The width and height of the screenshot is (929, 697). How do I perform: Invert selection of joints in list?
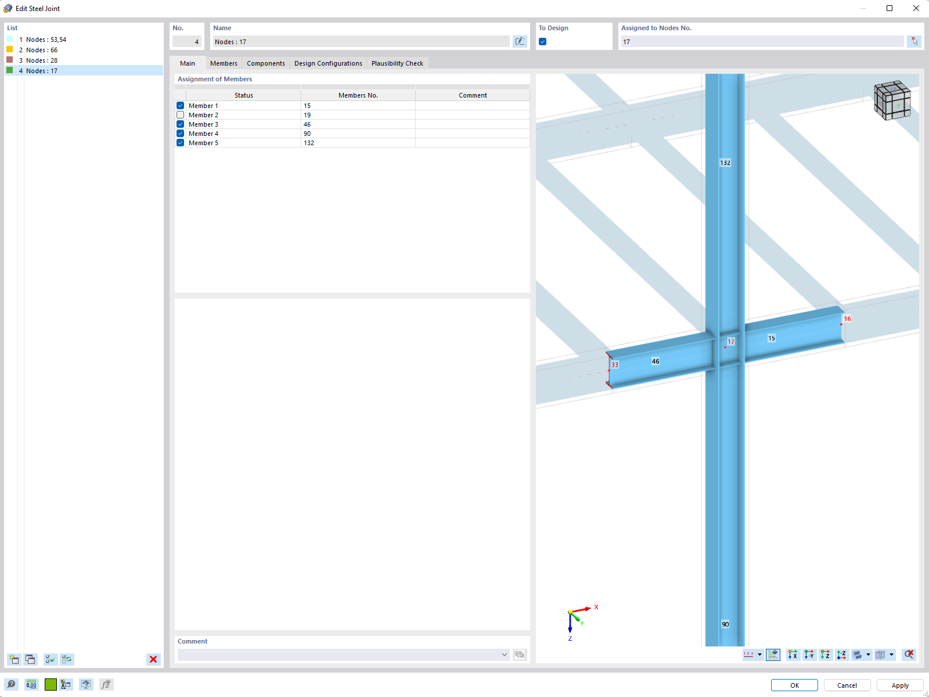[x=67, y=659]
